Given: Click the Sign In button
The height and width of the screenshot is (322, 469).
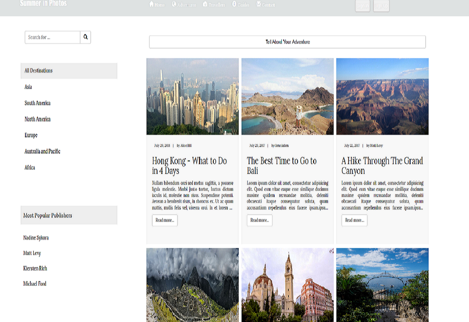Looking at the screenshot, I should 362,6.
